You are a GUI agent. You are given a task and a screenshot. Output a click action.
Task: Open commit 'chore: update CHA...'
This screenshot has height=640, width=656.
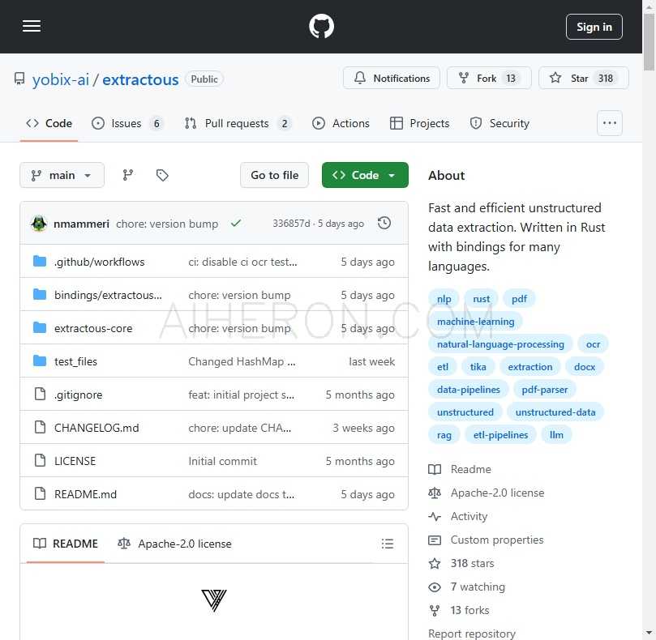[240, 428]
